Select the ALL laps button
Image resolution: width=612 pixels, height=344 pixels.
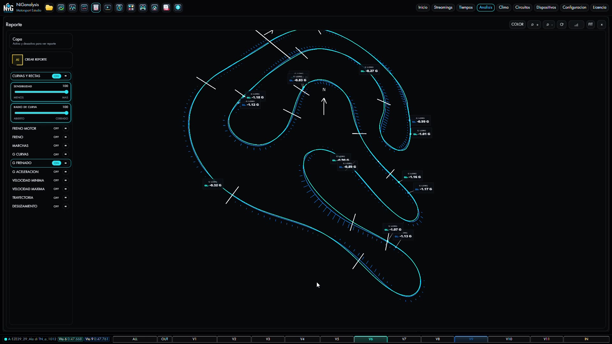click(x=135, y=339)
